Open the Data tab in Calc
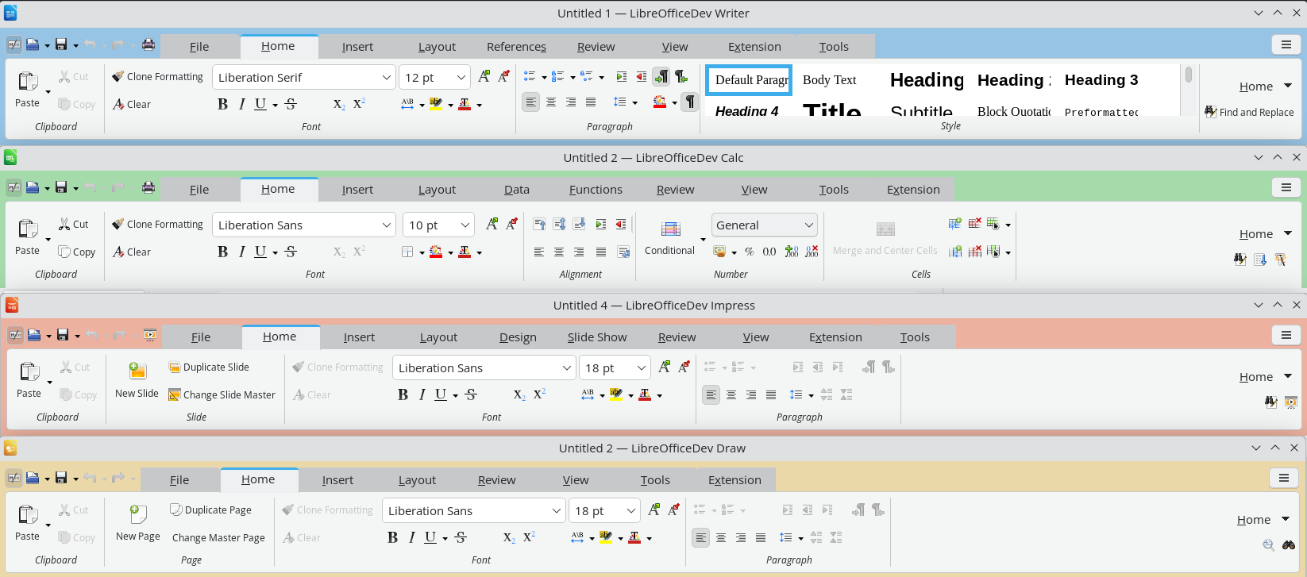 point(516,189)
